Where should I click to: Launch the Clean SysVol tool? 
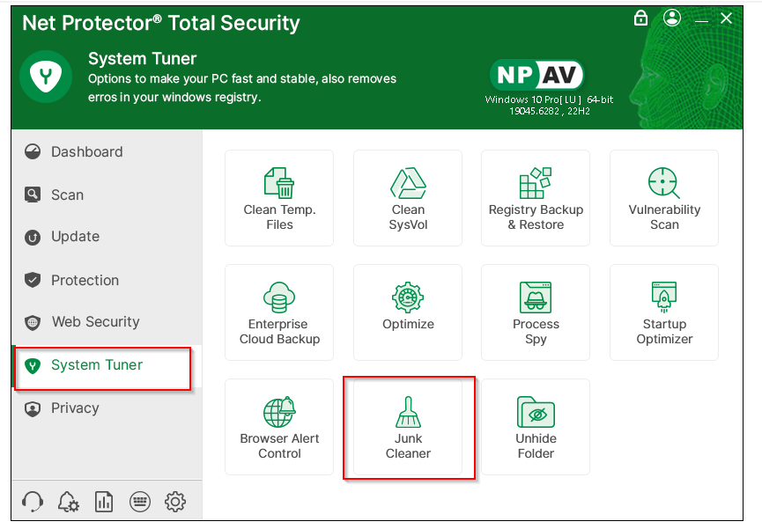[408, 198]
